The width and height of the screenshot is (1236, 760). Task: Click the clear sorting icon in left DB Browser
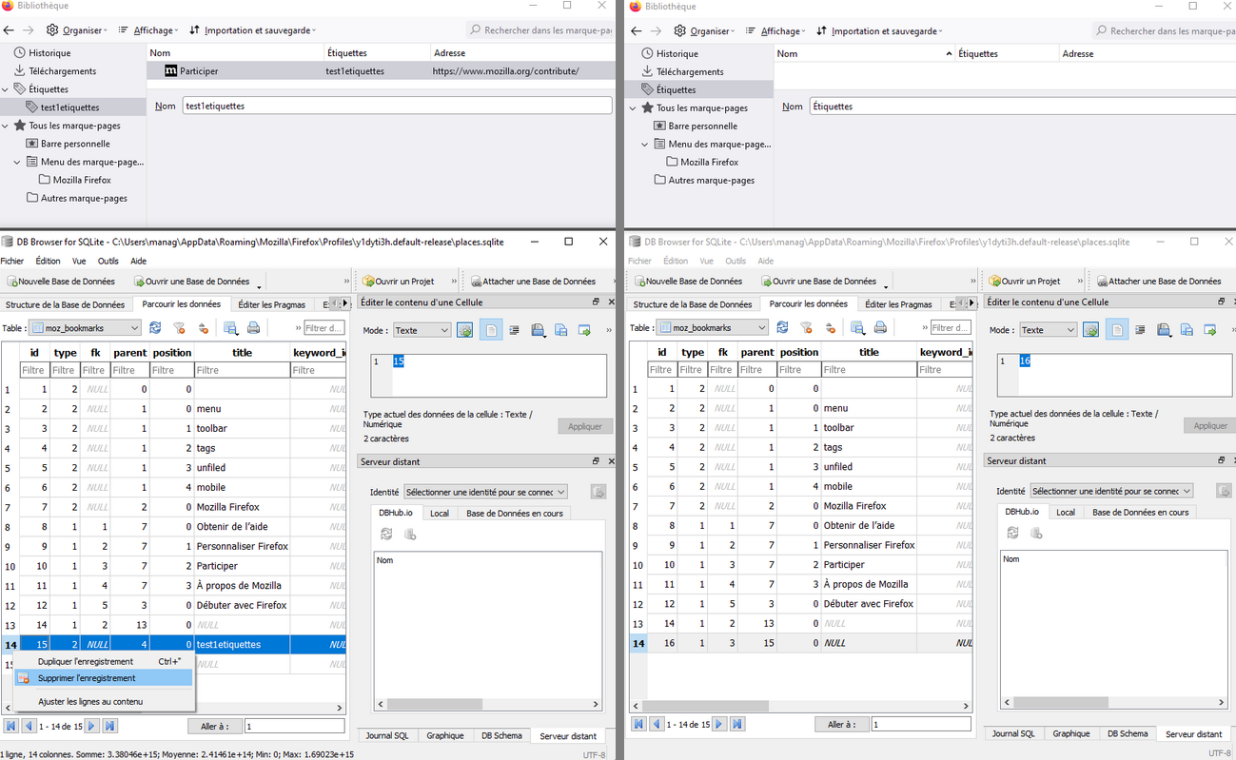click(x=203, y=328)
